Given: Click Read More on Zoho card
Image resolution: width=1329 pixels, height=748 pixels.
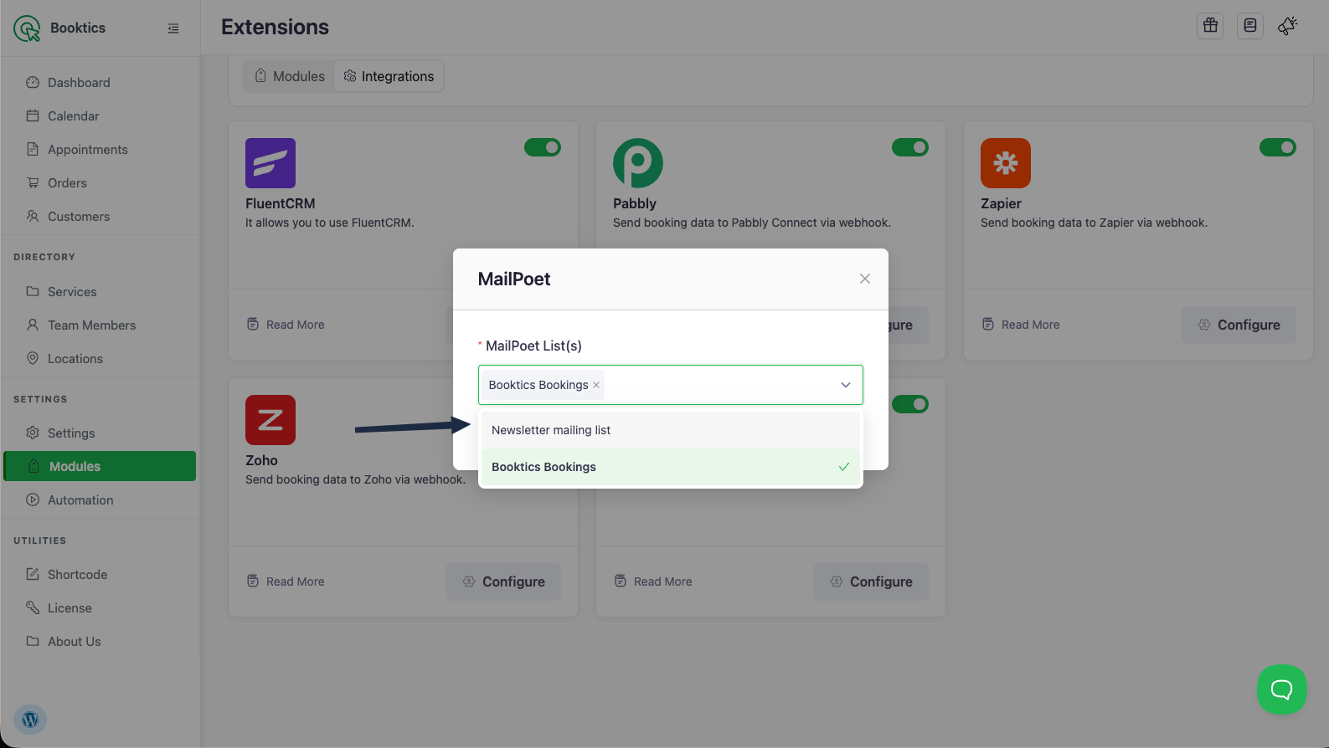Looking at the screenshot, I should click(286, 581).
